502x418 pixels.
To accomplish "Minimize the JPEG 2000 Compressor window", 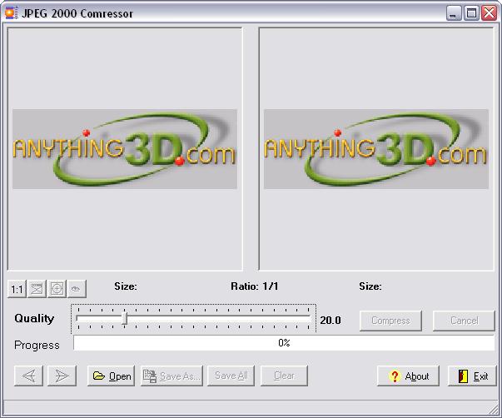I will 454,13.
